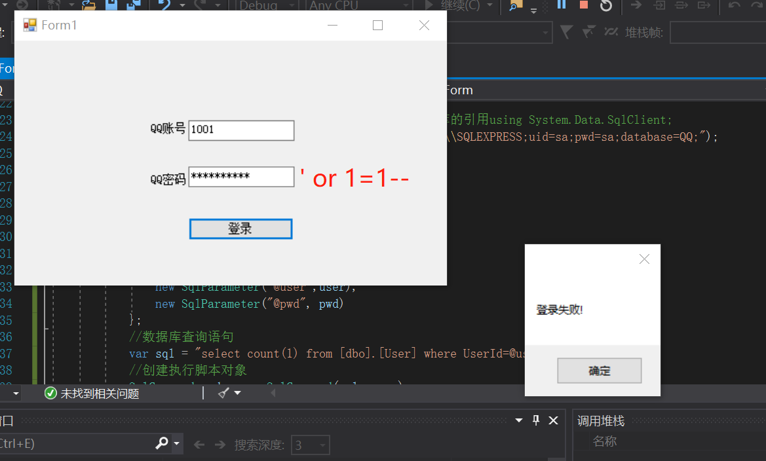The image size is (766, 461).
Task: Click the open folder toolbar icon
Action: coord(88,5)
